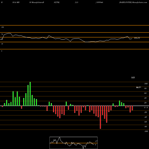
Task: Open the mini overview chart thumbnail
Action: tap(74, 143)
